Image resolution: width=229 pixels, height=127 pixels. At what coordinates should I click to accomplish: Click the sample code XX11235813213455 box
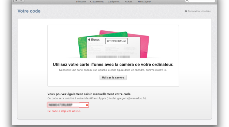click(117, 41)
